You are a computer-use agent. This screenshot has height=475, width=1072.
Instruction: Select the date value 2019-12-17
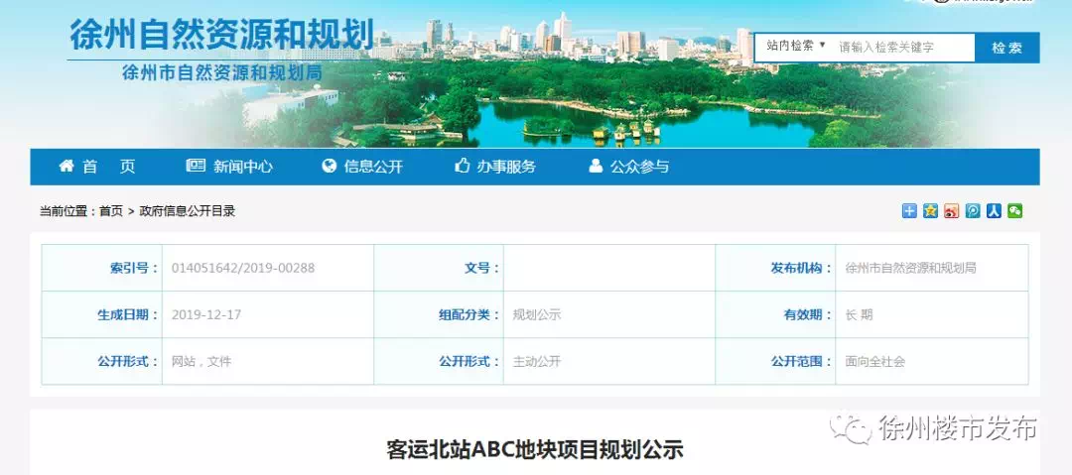tap(205, 315)
